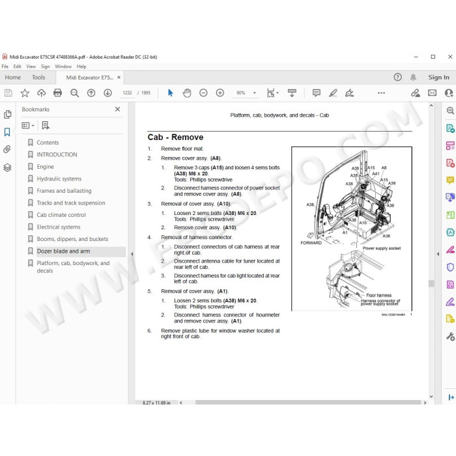
Task: Upload file to cloud icon
Action: click(41, 93)
